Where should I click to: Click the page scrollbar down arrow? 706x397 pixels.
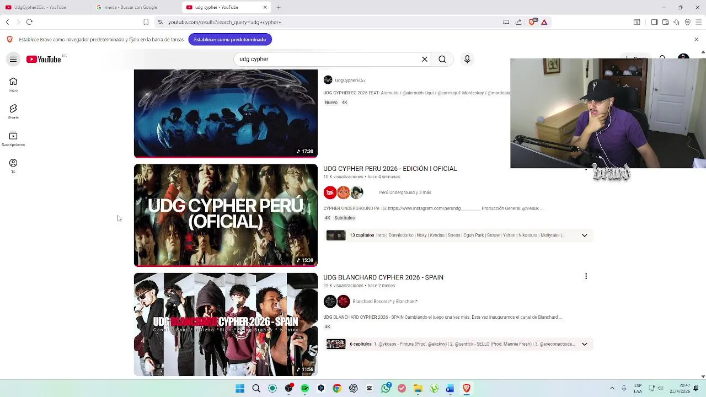[703, 377]
